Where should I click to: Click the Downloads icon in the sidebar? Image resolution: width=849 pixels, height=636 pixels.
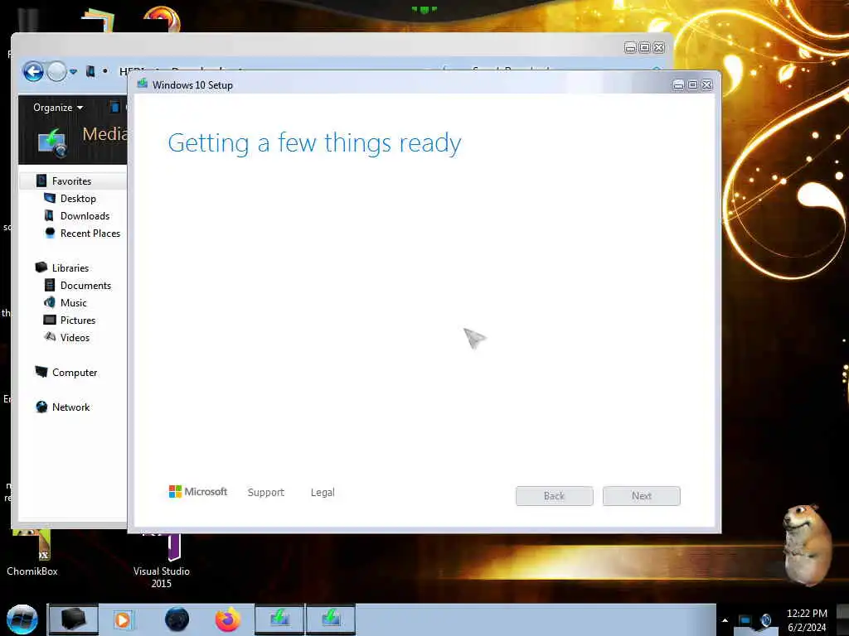coord(49,216)
